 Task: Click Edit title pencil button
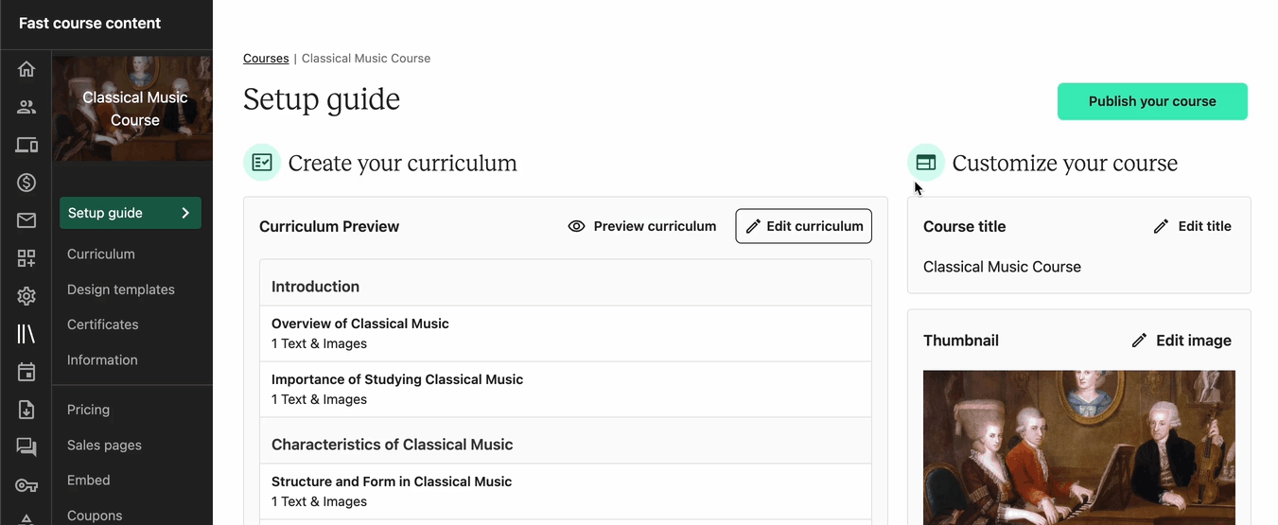pos(1193,226)
